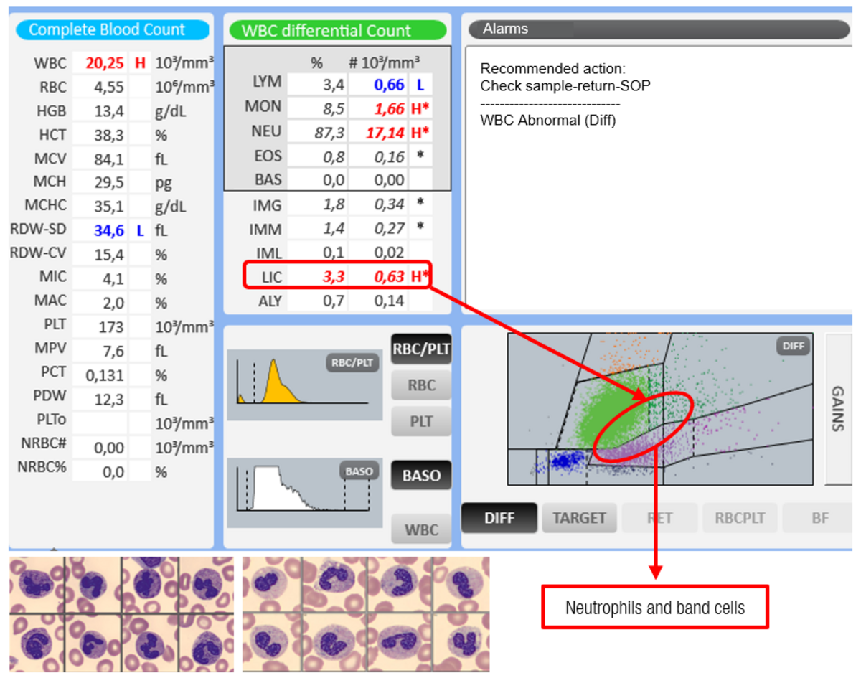Viewport: 861px width, 678px height.
Task: Switch to the TARGET tab
Action: coord(580,517)
